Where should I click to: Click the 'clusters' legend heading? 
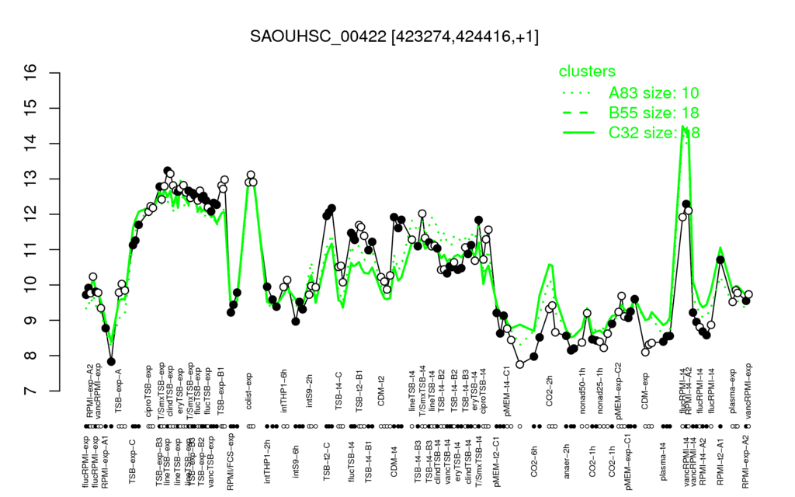click(x=587, y=71)
